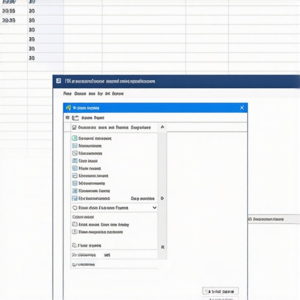Screen dimensions: 300x300
Task: Click the up arrow at the top of the list scrollbar
Action: coord(162,127)
